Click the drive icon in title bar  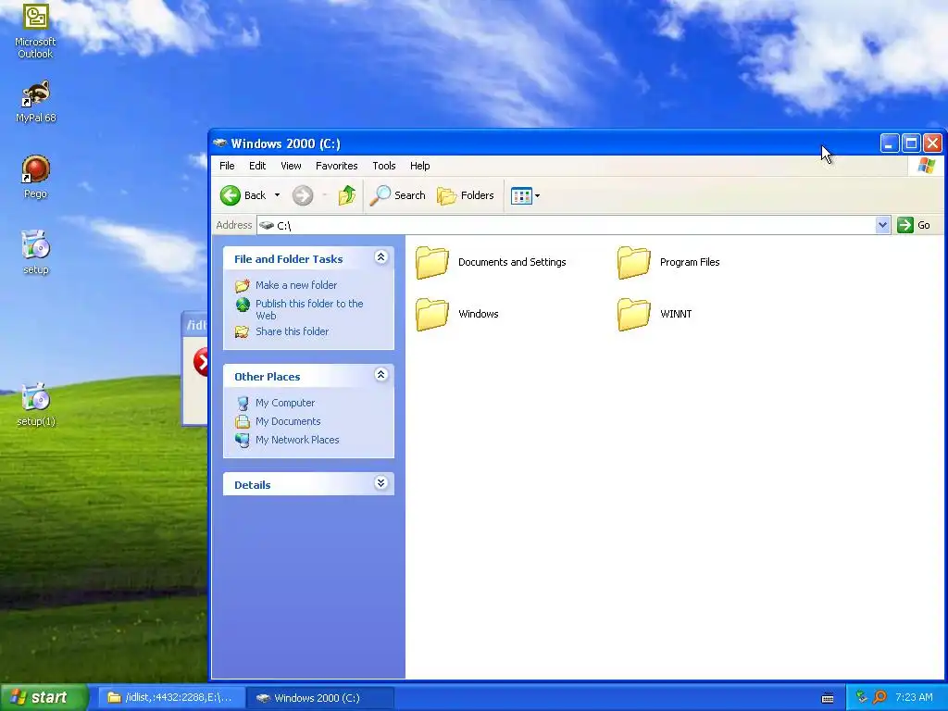219,143
